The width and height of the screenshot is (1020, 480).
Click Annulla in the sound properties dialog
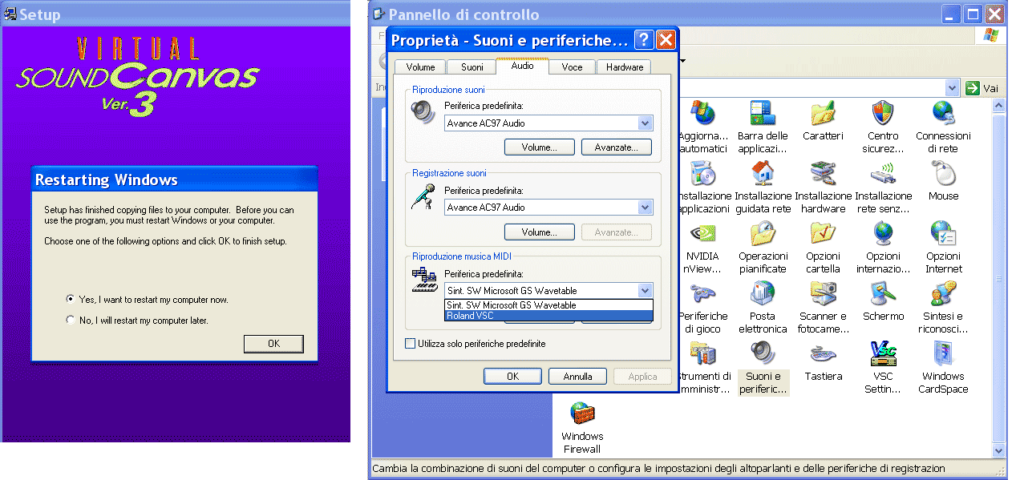(577, 376)
